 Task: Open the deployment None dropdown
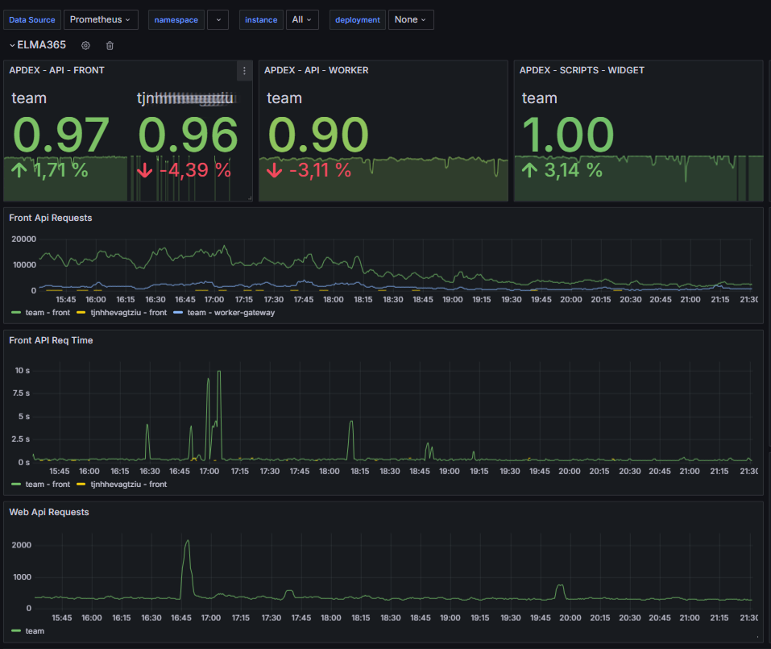pyautogui.click(x=411, y=19)
